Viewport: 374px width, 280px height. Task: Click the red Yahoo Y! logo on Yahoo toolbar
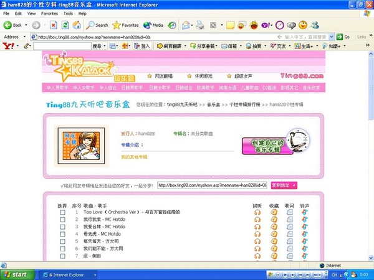8,46
